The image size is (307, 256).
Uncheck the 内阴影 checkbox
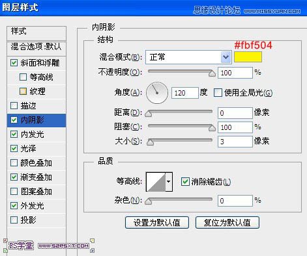[x=14, y=120]
